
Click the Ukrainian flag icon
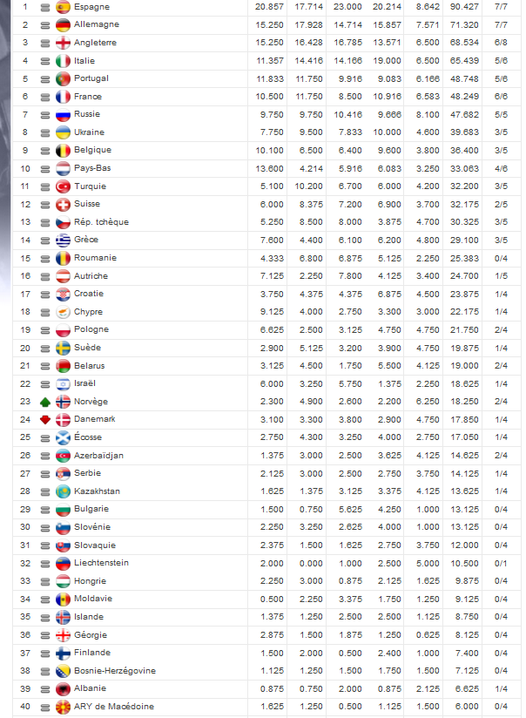tap(63, 132)
